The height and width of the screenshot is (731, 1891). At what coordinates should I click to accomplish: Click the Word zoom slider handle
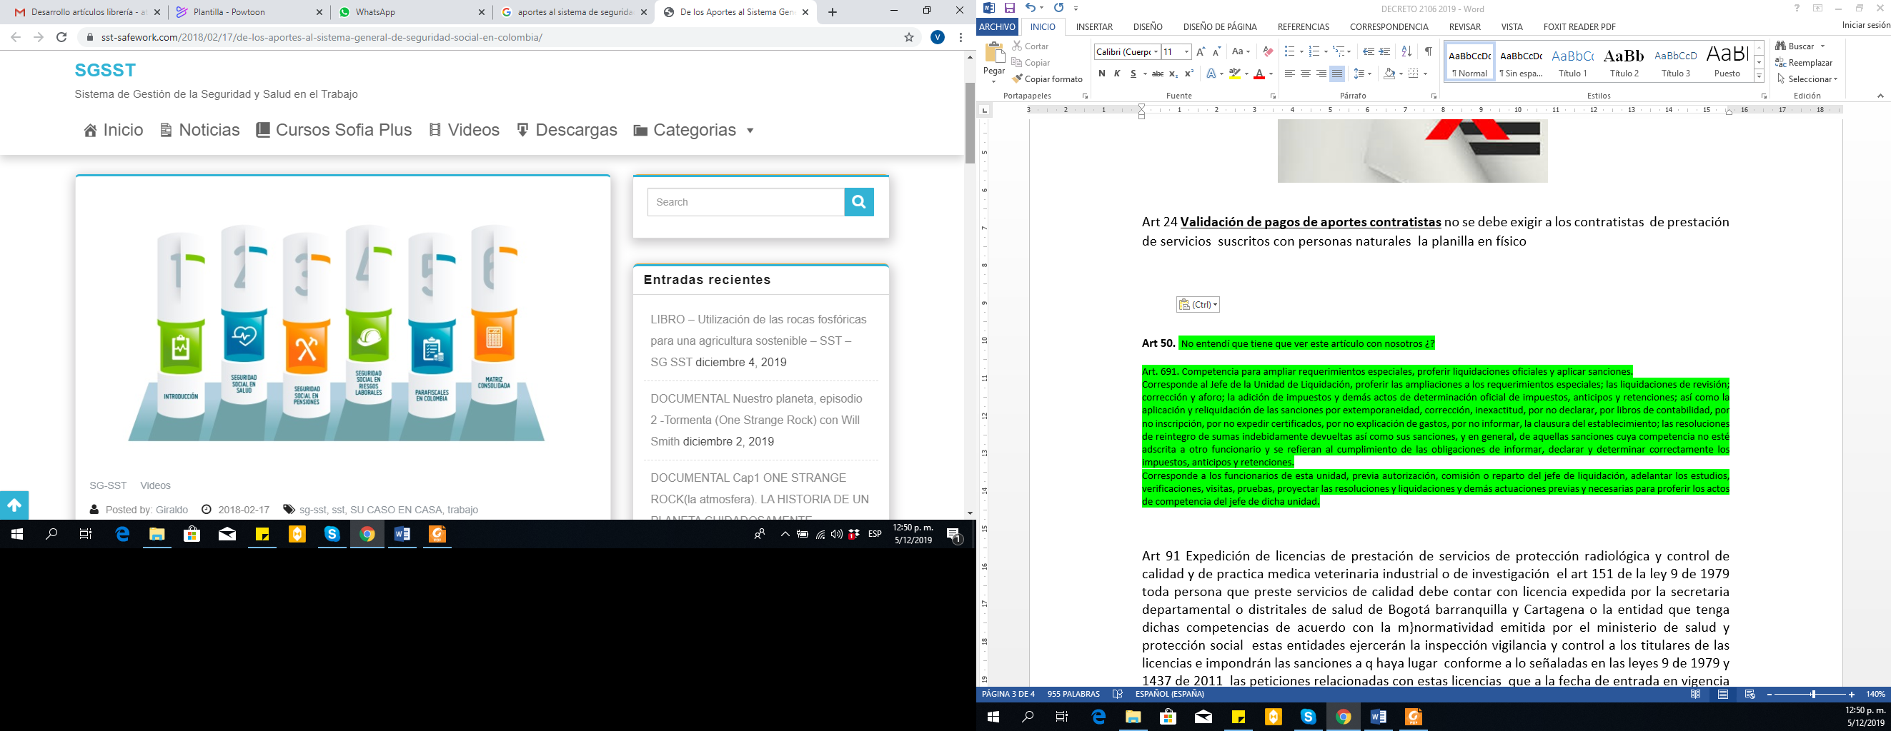[x=1812, y=695]
